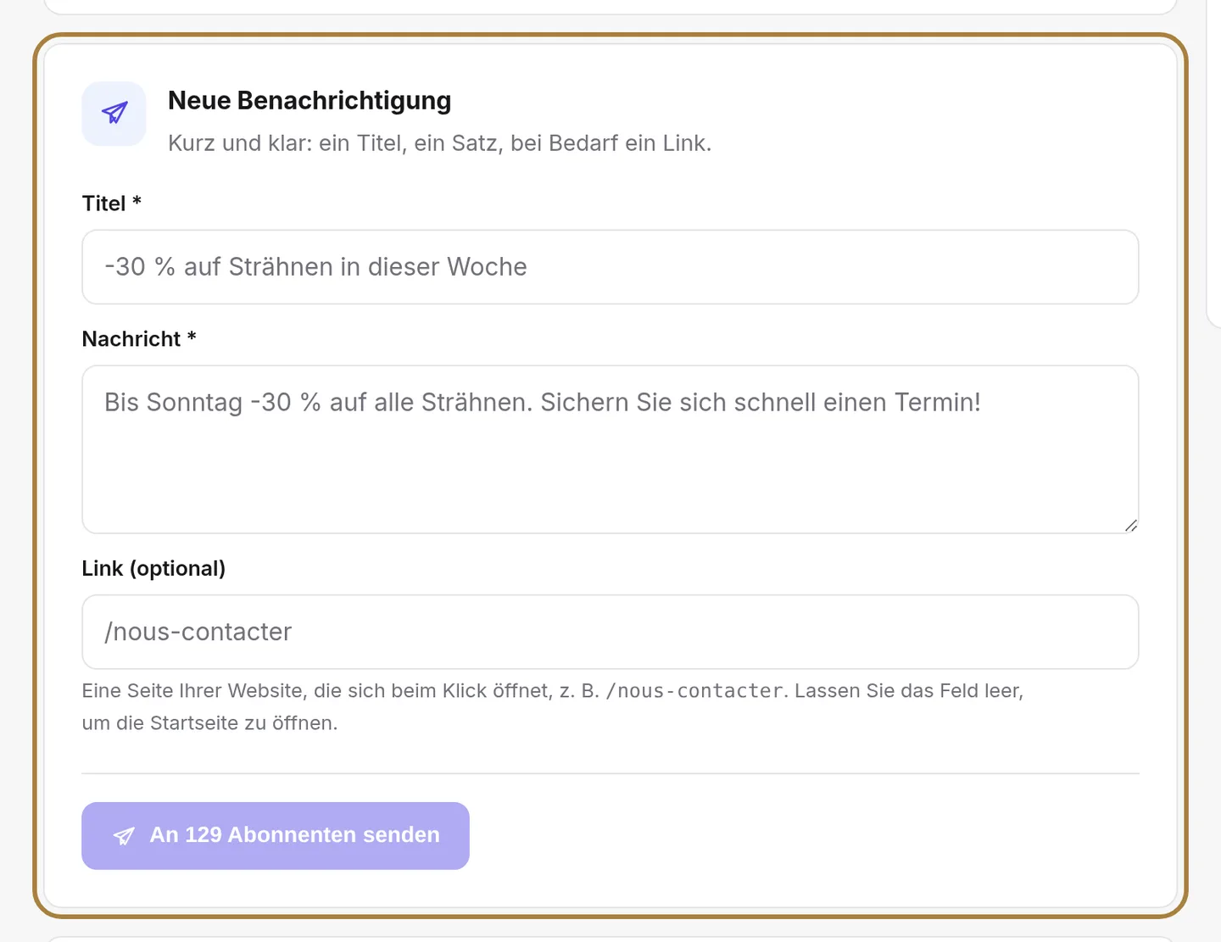Click the Titel * label

[x=111, y=203]
